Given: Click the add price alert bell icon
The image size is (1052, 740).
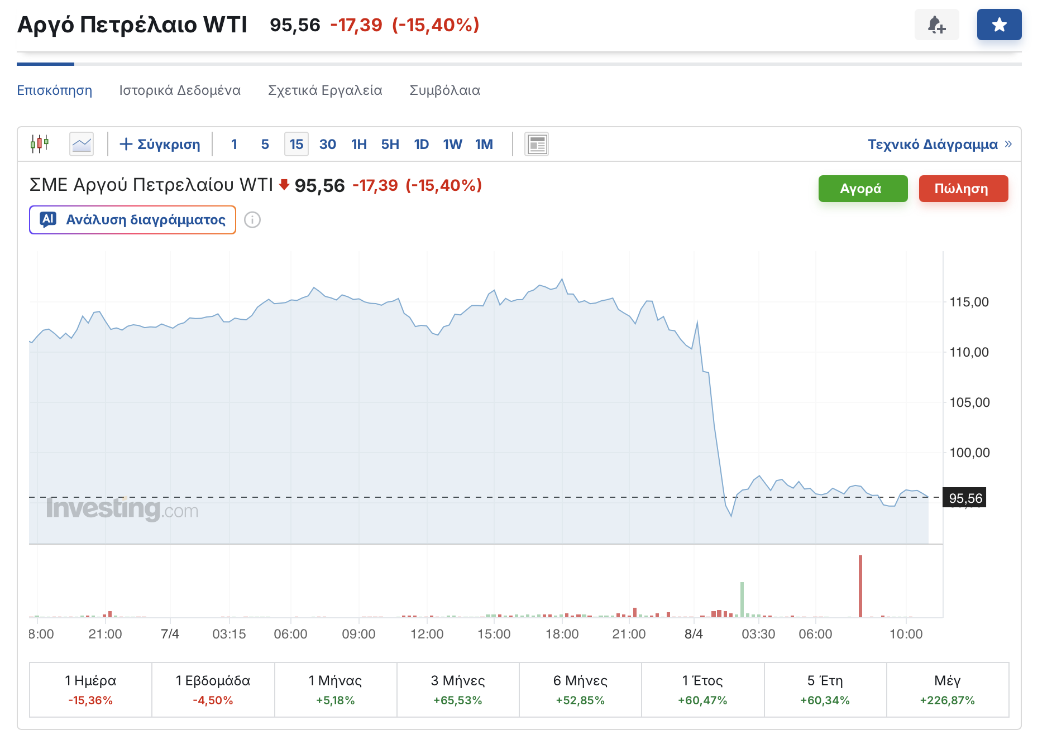Looking at the screenshot, I should point(936,25).
